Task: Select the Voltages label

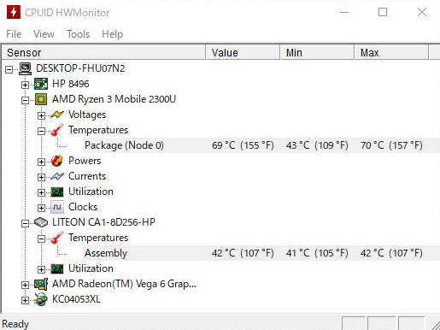Action: 87,115
